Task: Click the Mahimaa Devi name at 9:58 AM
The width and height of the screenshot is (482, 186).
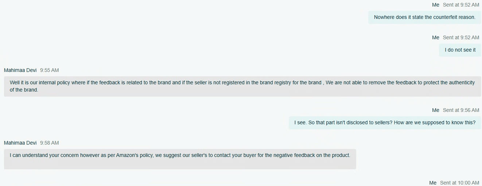Action: 20,143
